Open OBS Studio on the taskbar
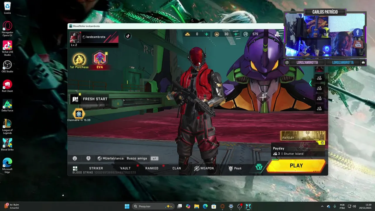 (240, 206)
